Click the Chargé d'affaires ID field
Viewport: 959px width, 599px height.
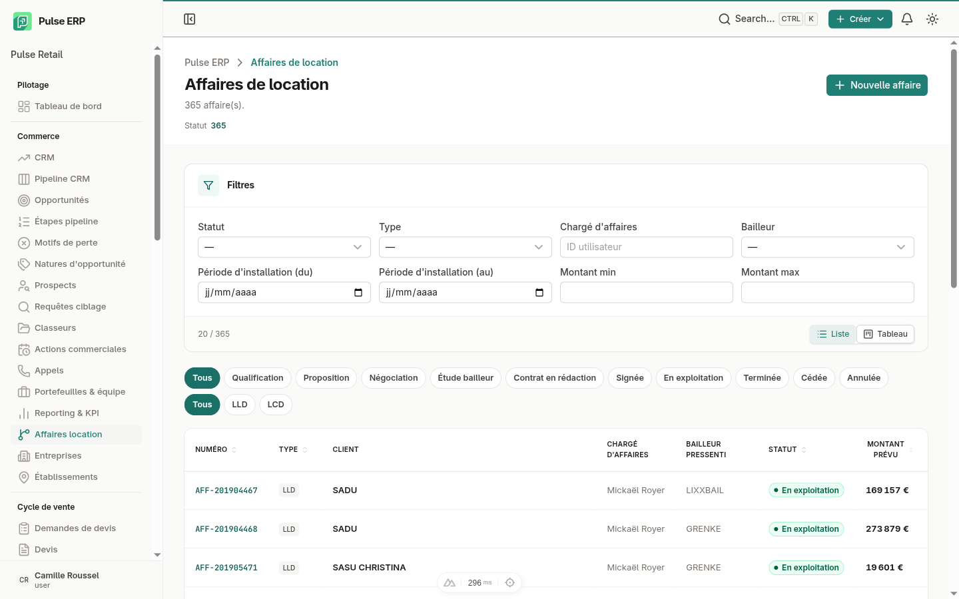coord(647,247)
